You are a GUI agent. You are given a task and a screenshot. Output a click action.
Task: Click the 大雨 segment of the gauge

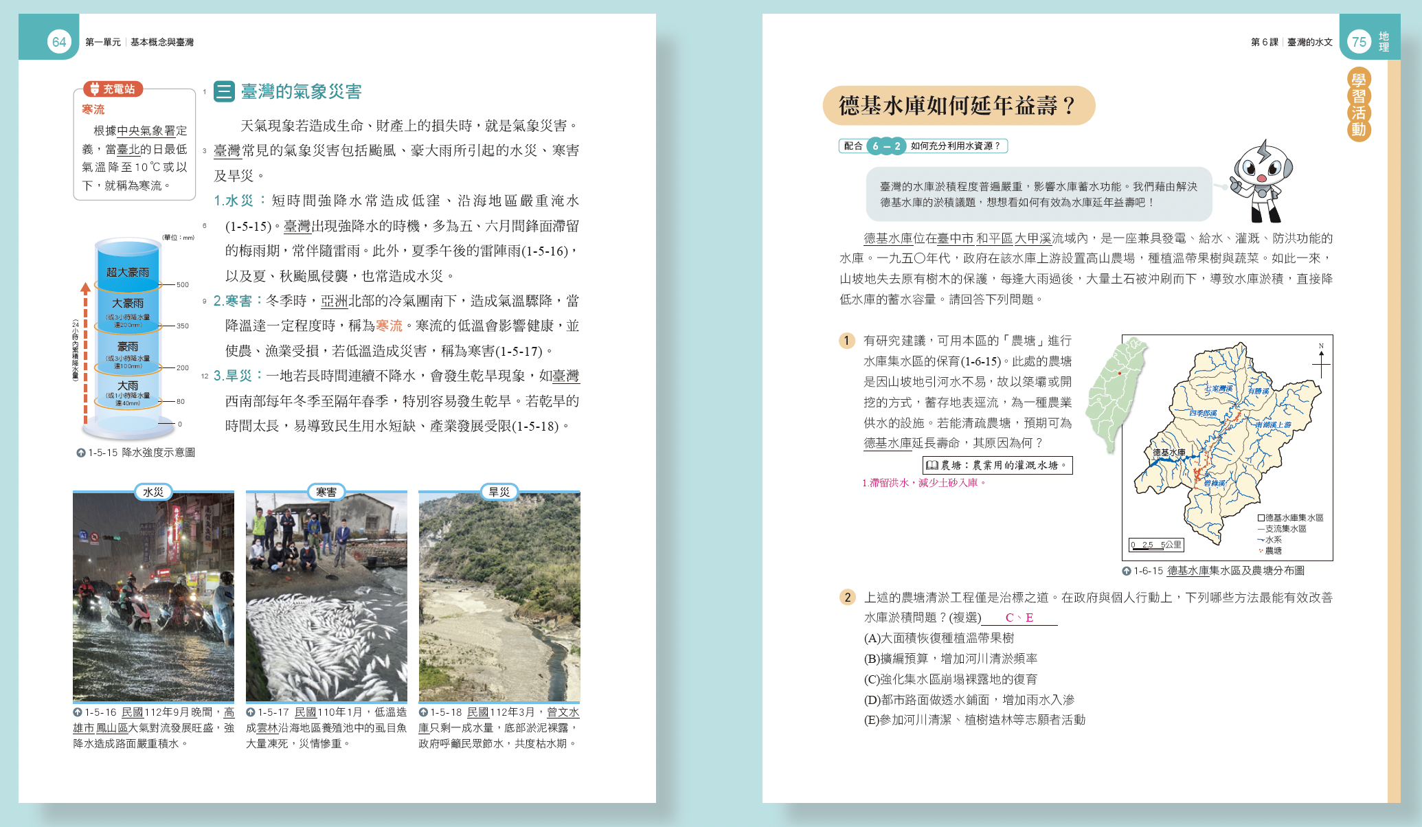click(128, 392)
